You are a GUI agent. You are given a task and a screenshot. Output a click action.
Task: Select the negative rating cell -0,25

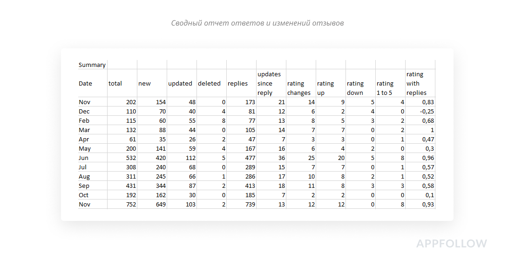(426, 111)
